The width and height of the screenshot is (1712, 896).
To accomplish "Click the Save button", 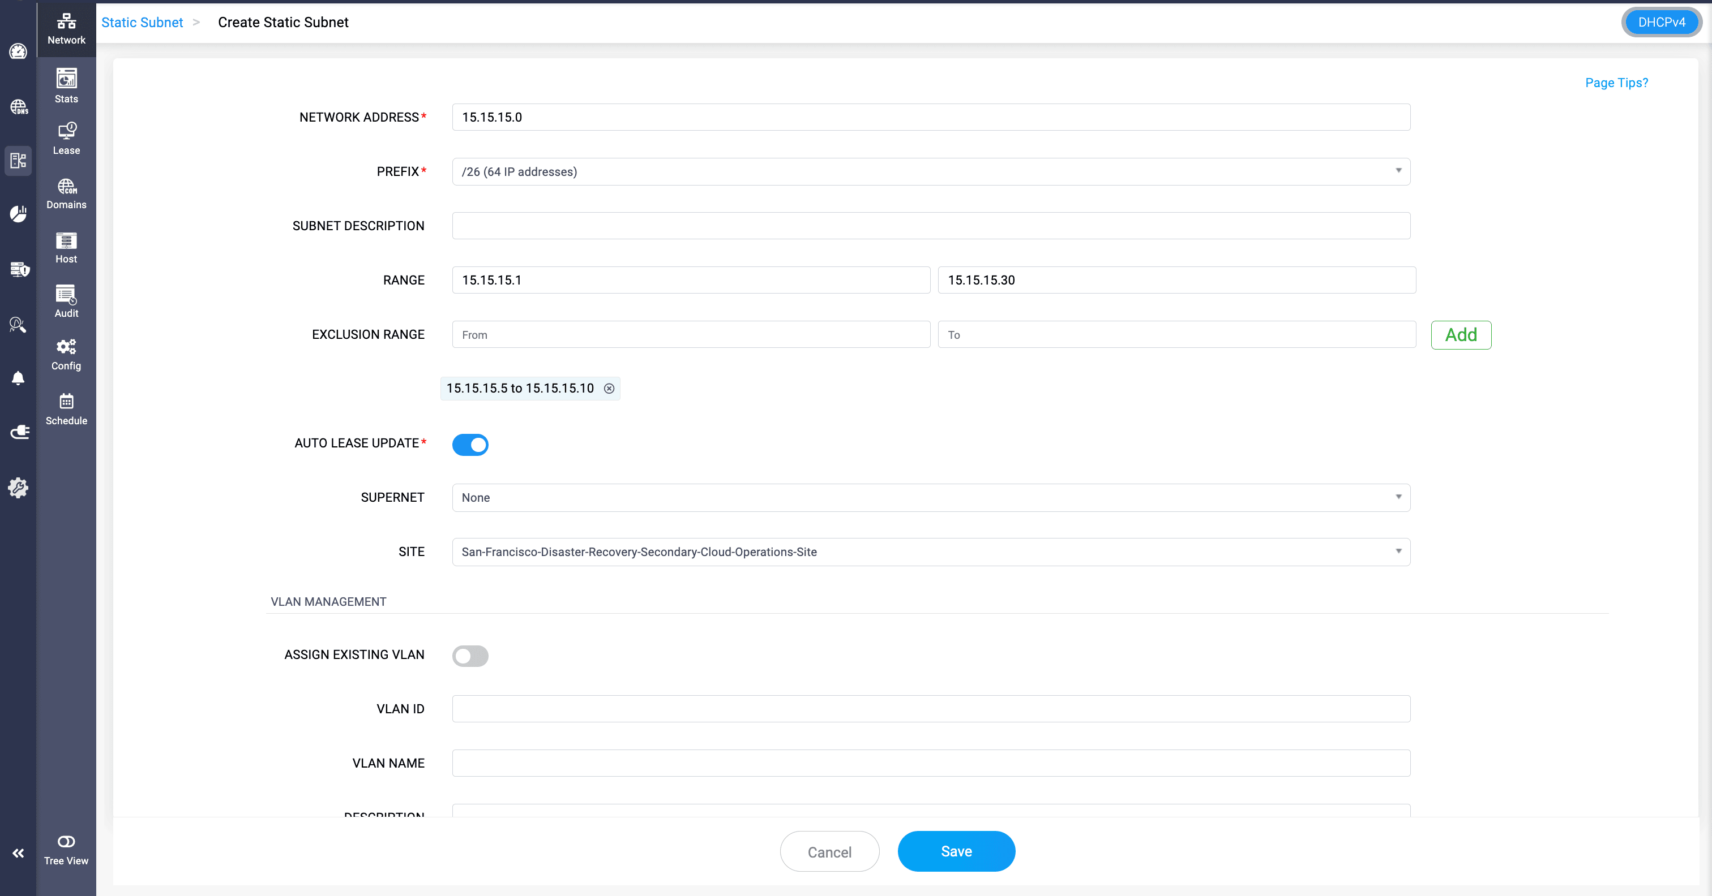I will point(956,851).
